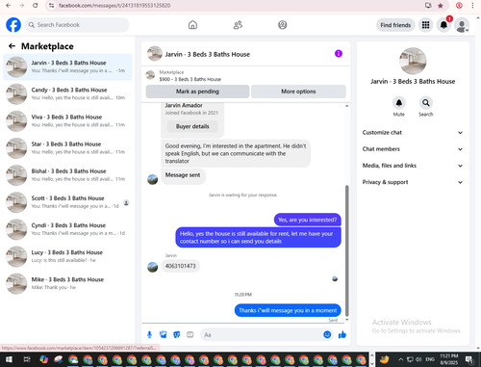481x367 pixels.
Task: Choose a sticker icon
Action: pos(177,335)
